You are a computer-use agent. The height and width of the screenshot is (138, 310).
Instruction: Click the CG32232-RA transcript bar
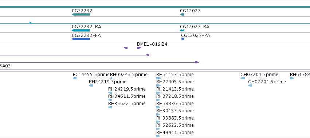pos(81,30)
